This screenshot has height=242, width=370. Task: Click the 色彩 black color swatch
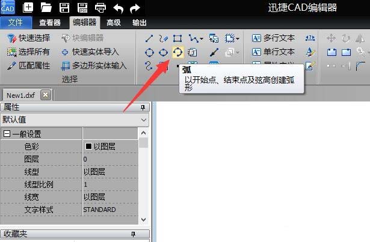88,147
